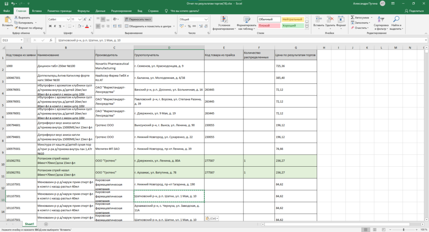This screenshot has height=232, width=429.
Task: Open the Формулы ribbon tab
Action: [x=83, y=10]
